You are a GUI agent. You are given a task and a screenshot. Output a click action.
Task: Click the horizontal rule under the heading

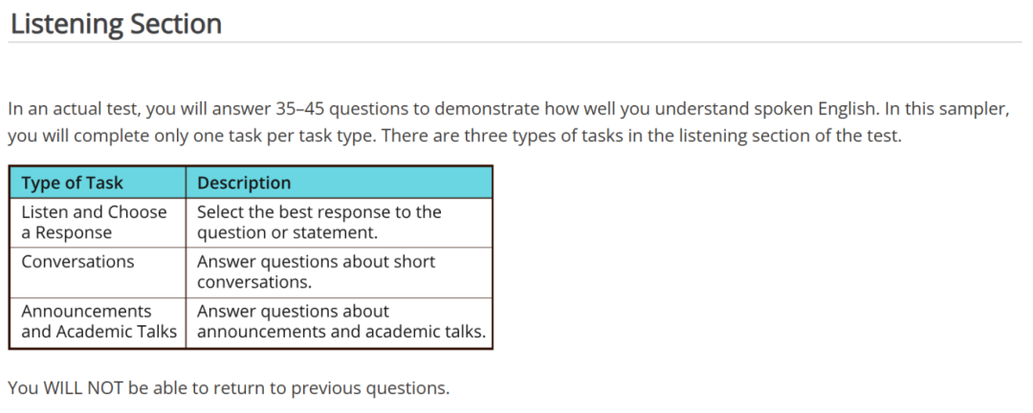click(515, 43)
